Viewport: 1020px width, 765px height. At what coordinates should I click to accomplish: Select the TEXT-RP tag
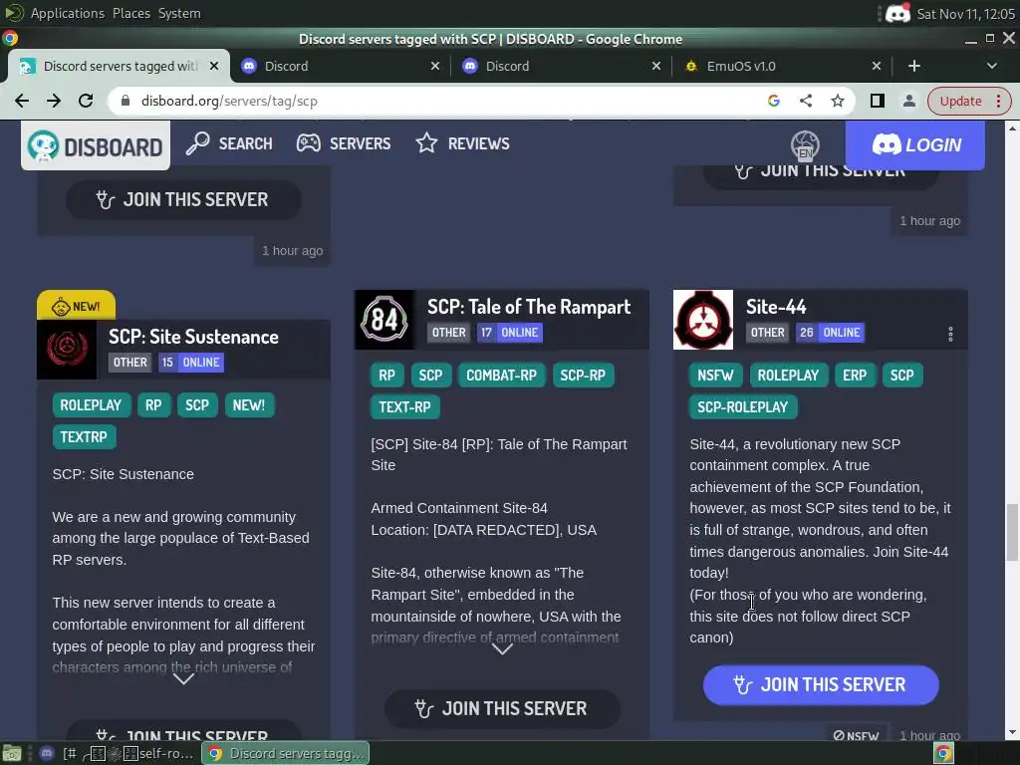tap(404, 407)
